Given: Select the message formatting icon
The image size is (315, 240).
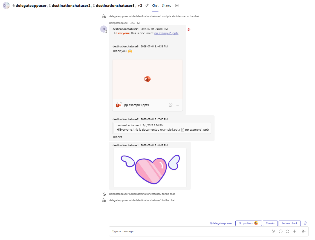Looking at the screenshot, I should coord(273,231).
